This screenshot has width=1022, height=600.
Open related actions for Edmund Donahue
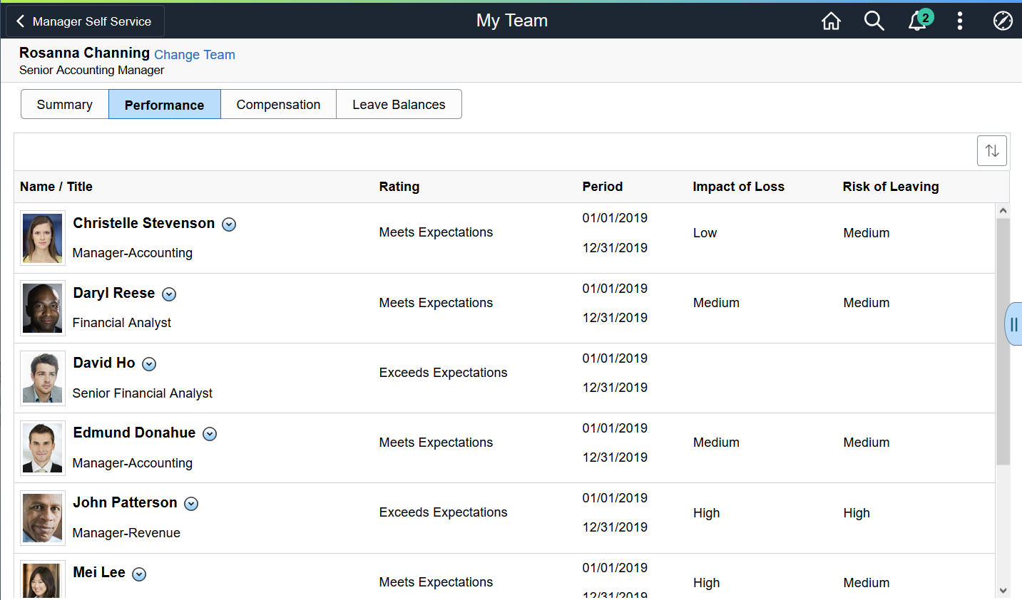(x=210, y=434)
